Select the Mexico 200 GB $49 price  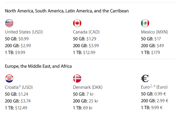point(152,46)
